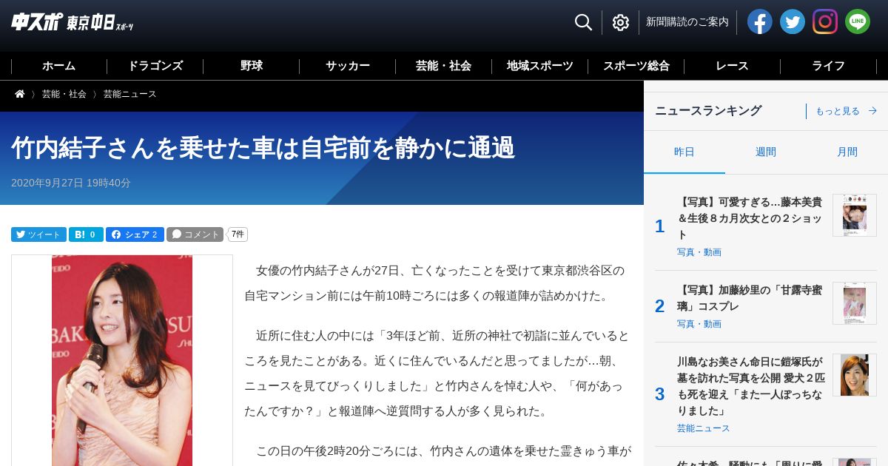Open comments with コメント button
This screenshot has width=888, height=466.
tap(195, 234)
